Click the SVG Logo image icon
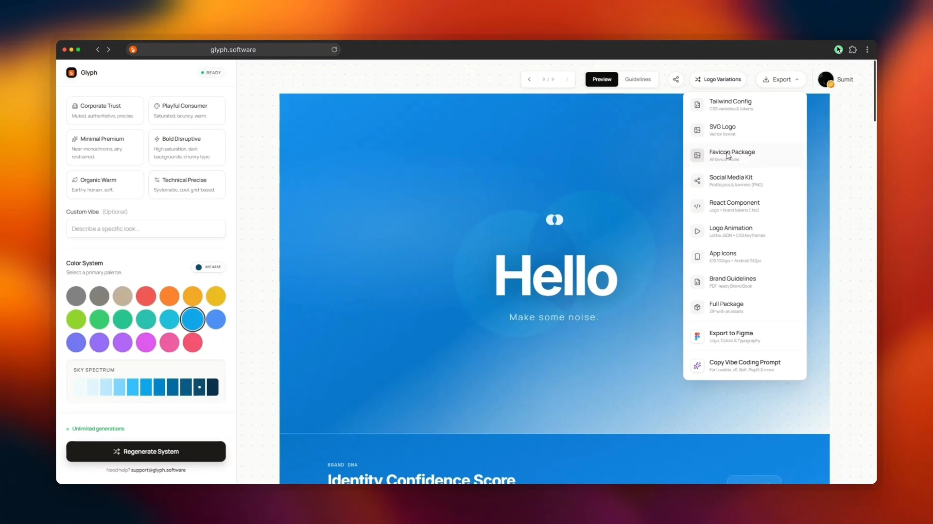Viewport: 933px width, 524px height. tap(697, 130)
